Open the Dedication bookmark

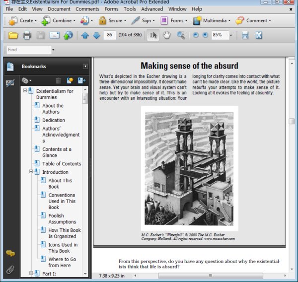coord(54,120)
